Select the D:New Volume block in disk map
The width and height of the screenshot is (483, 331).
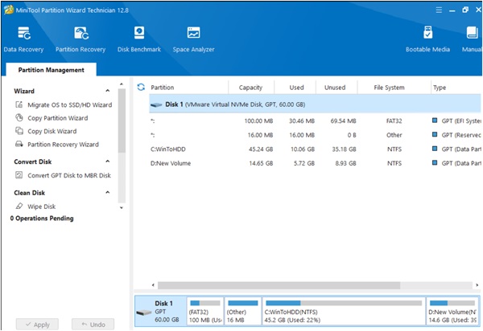pos(452,311)
